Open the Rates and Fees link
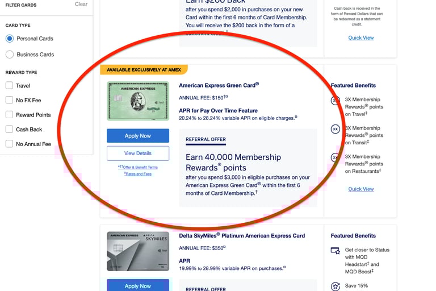 pyautogui.click(x=138, y=174)
